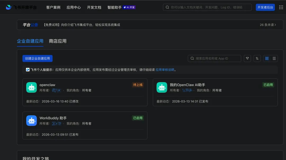This screenshot has width=286, height=160.
Task: Click the WorkBuddy 助手 robot icon
Action: 32,121
